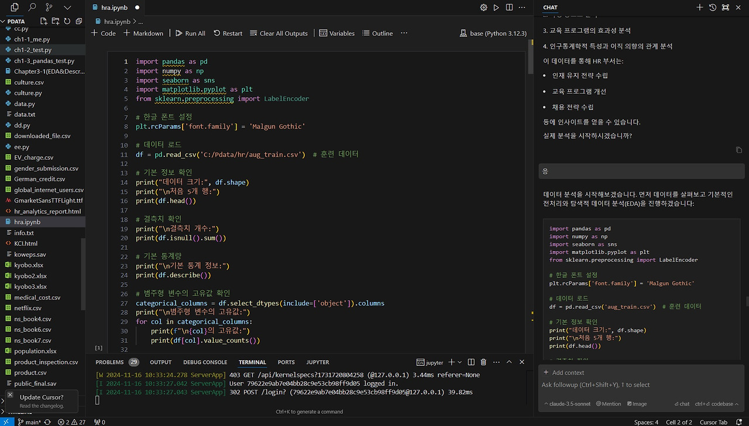This screenshot has width=749, height=426.
Task: Start a new chat with the plus icon
Action: [x=700, y=8]
